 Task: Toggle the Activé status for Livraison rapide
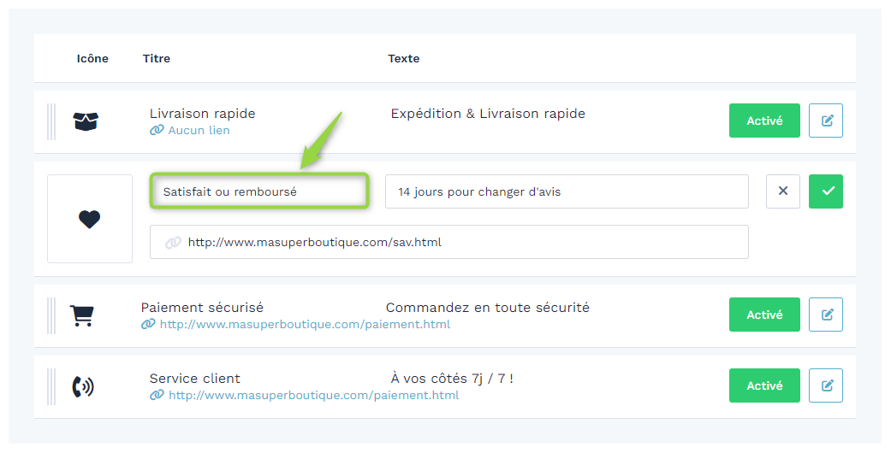click(764, 121)
